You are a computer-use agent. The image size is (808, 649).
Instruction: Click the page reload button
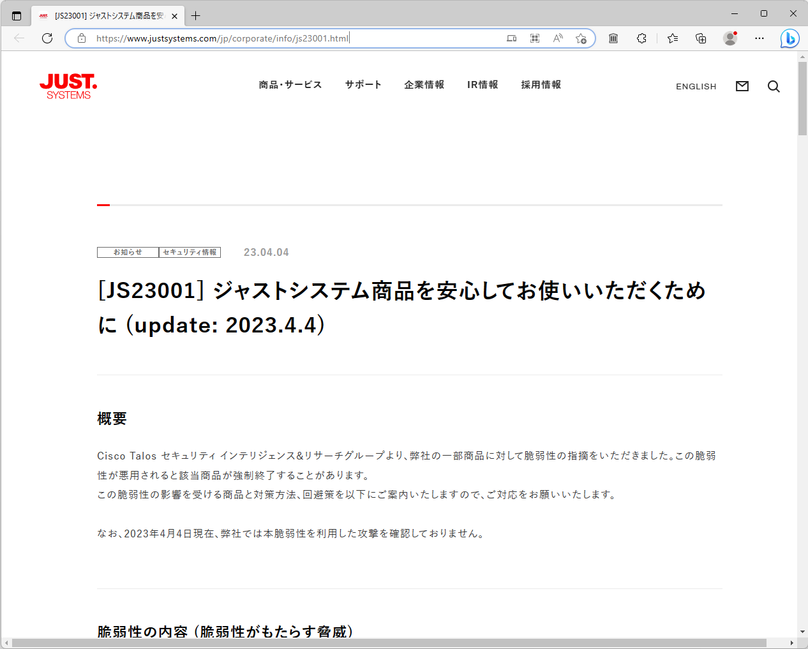(47, 38)
